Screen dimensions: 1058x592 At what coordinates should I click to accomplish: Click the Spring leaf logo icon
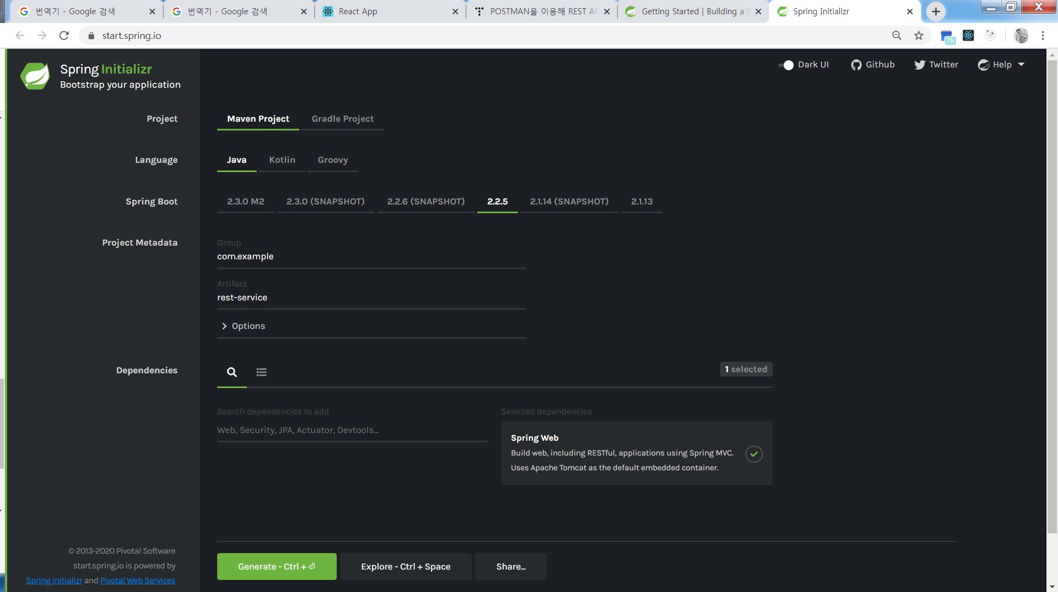(35, 76)
